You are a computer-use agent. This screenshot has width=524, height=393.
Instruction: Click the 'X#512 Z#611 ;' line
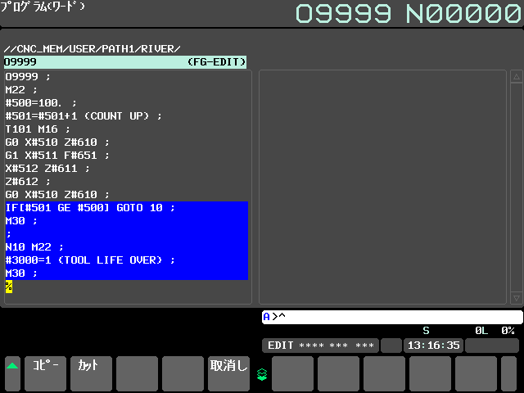(47, 169)
